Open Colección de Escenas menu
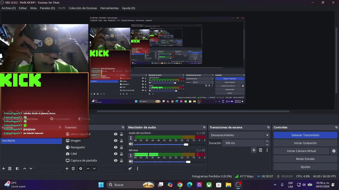The image size is (339, 190). coord(83,8)
